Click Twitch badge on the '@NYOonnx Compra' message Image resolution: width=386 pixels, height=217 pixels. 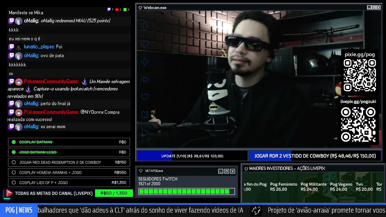click(11, 112)
